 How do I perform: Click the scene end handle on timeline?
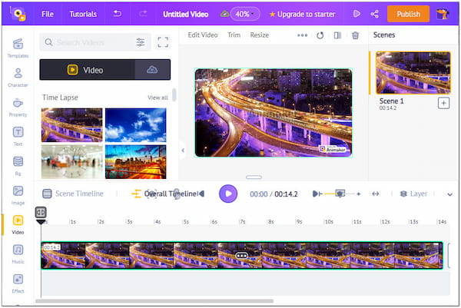(x=449, y=256)
